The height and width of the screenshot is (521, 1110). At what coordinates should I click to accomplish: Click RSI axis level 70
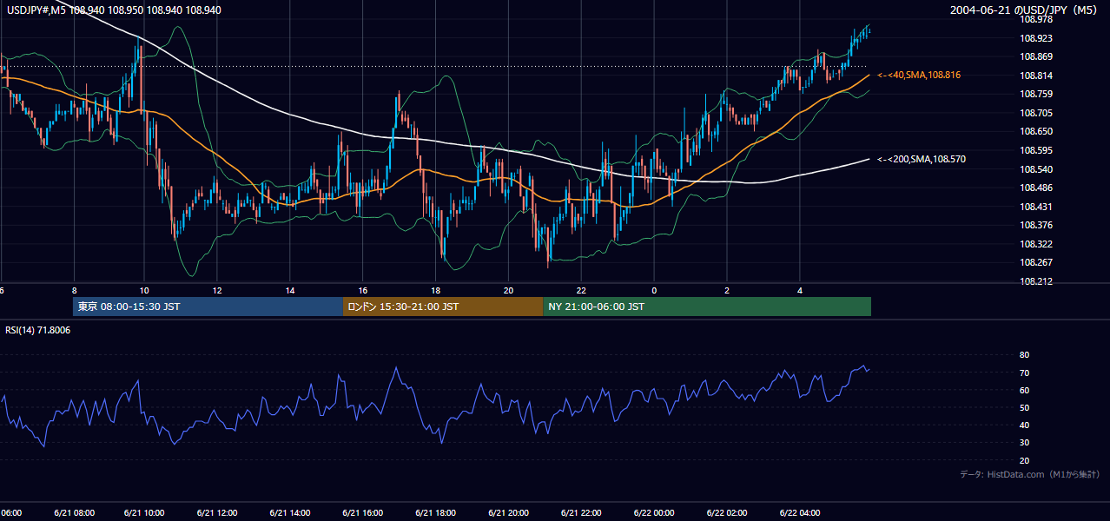click(1024, 373)
